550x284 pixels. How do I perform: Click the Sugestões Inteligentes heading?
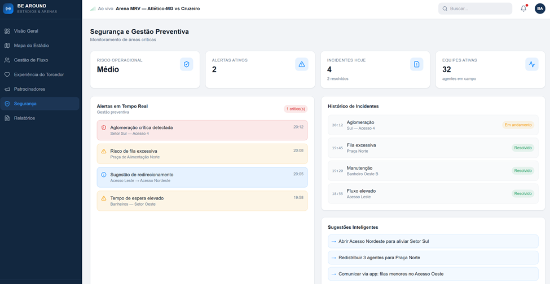pyautogui.click(x=353, y=227)
